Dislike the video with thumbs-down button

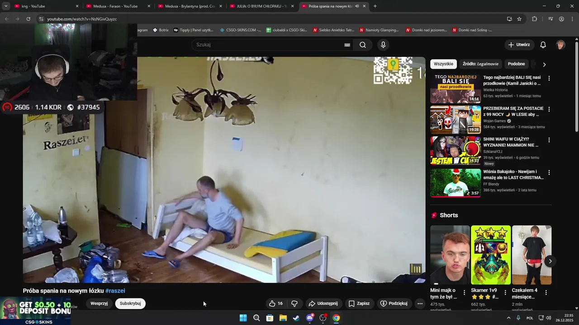(x=294, y=303)
